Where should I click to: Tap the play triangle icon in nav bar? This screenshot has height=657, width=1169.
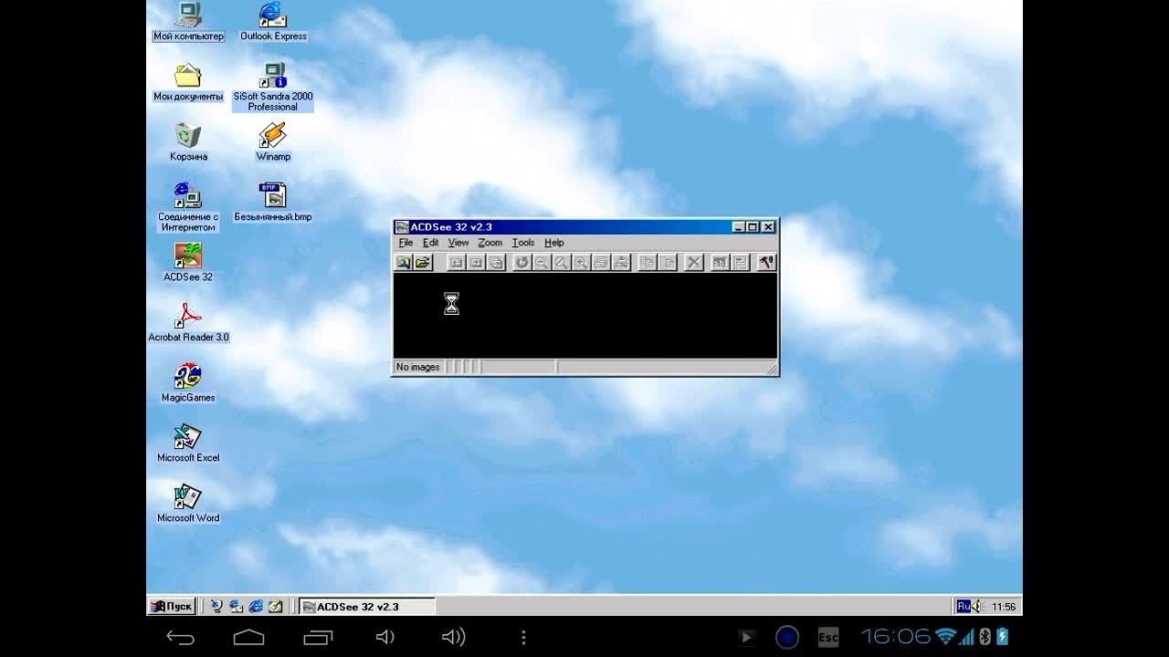coord(746,637)
